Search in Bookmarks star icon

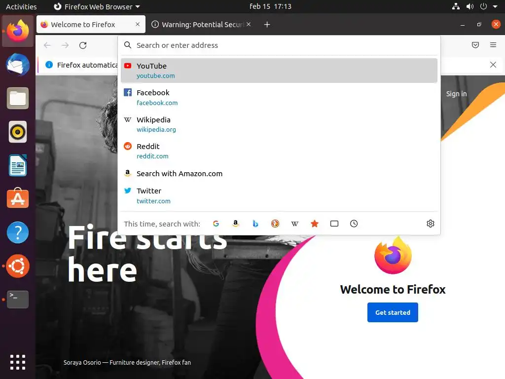tap(315, 224)
